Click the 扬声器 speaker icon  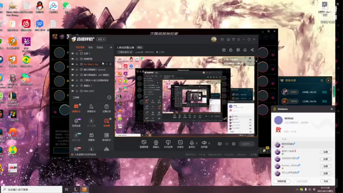point(204,143)
